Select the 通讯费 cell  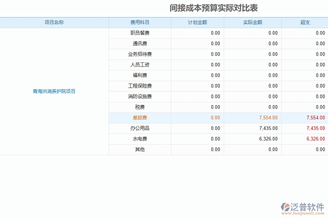[140, 43]
